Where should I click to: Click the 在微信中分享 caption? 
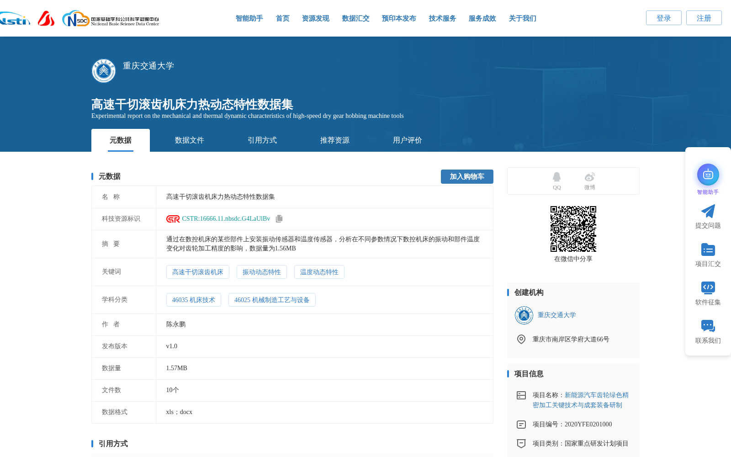pyautogui.click(x=573, y=259)
